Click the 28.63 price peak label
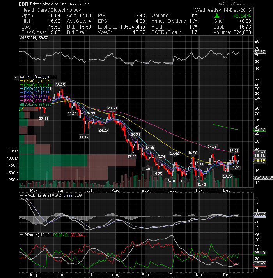This screenshot has height=278, width=273. click(112, 108)
